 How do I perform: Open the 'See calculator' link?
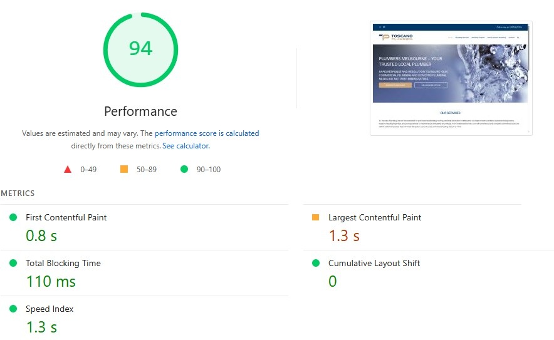point(186,146)
